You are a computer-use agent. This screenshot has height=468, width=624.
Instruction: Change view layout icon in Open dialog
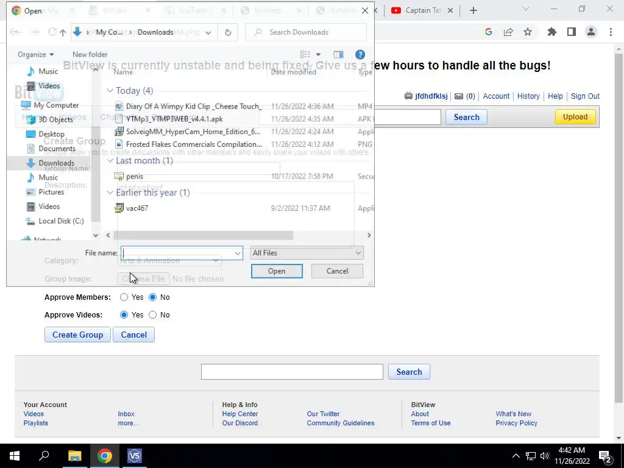pyautogui.click(x=305, y=54)
